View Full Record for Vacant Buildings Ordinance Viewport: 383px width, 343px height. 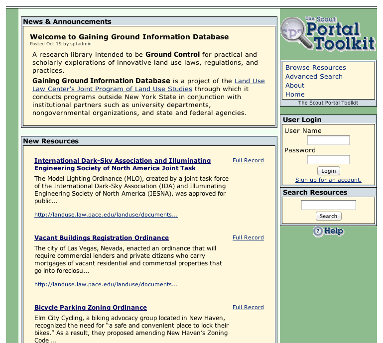point(248,237)
